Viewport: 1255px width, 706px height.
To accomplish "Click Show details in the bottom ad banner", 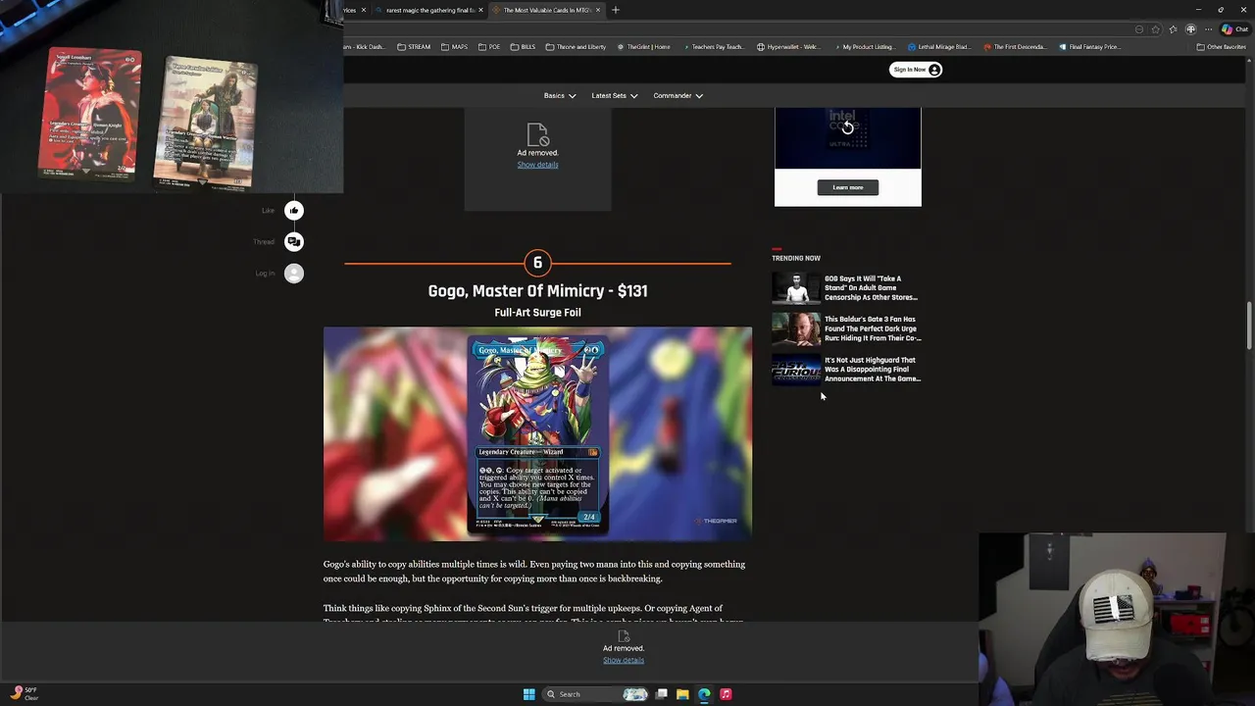I will [x=624, y=660].
